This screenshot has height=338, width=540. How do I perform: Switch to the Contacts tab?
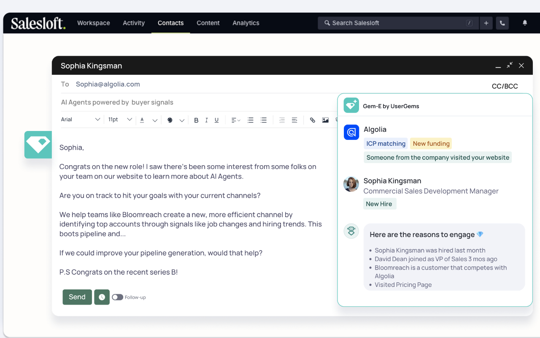(170, 23)
